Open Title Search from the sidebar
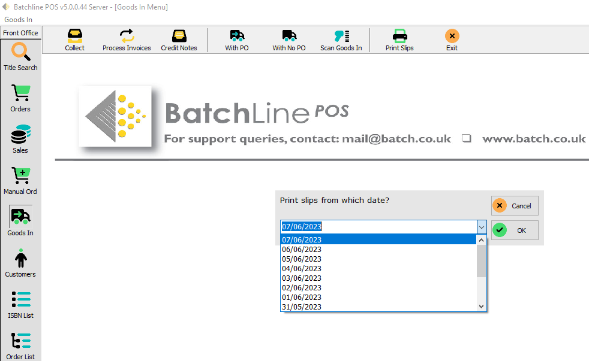 click(20, 57)
